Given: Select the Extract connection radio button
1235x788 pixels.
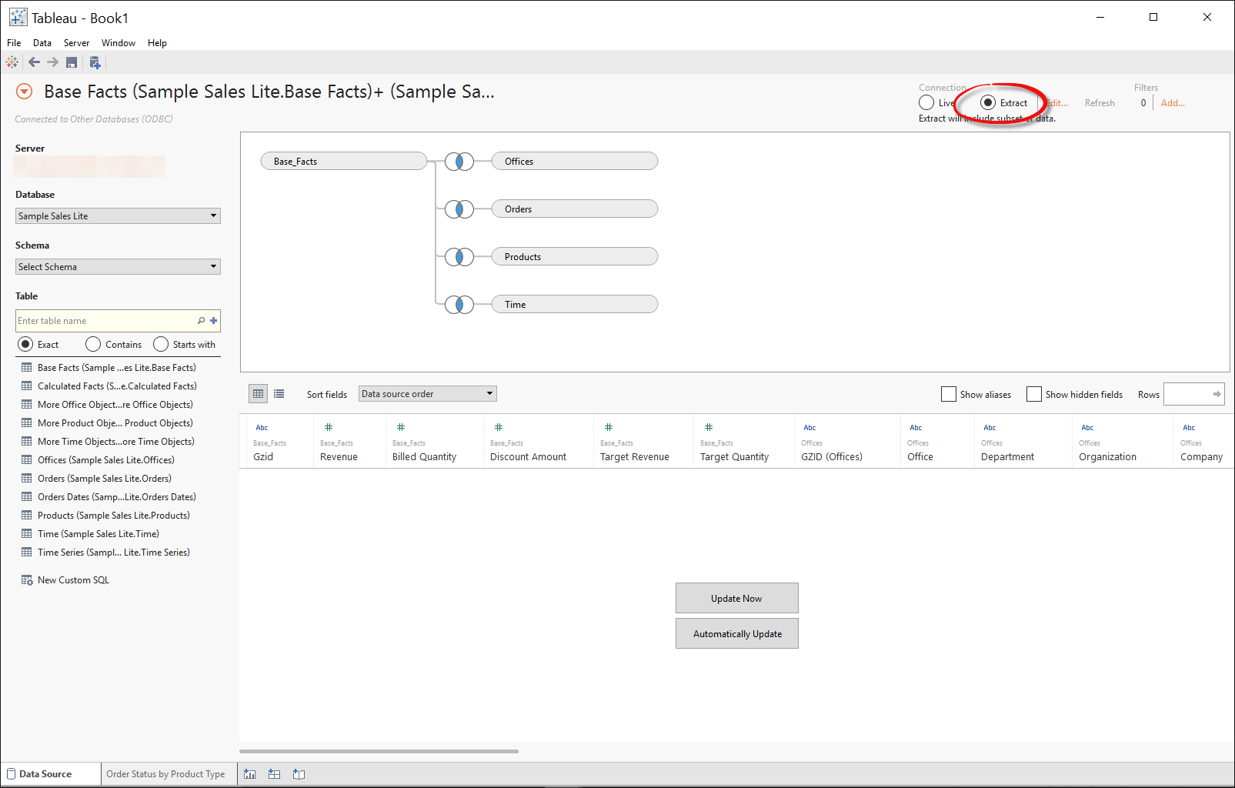Looking at the screenshot, I should coord(988,103).
